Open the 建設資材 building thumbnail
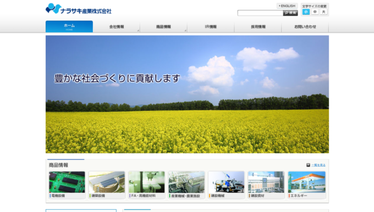 (266, 182)
